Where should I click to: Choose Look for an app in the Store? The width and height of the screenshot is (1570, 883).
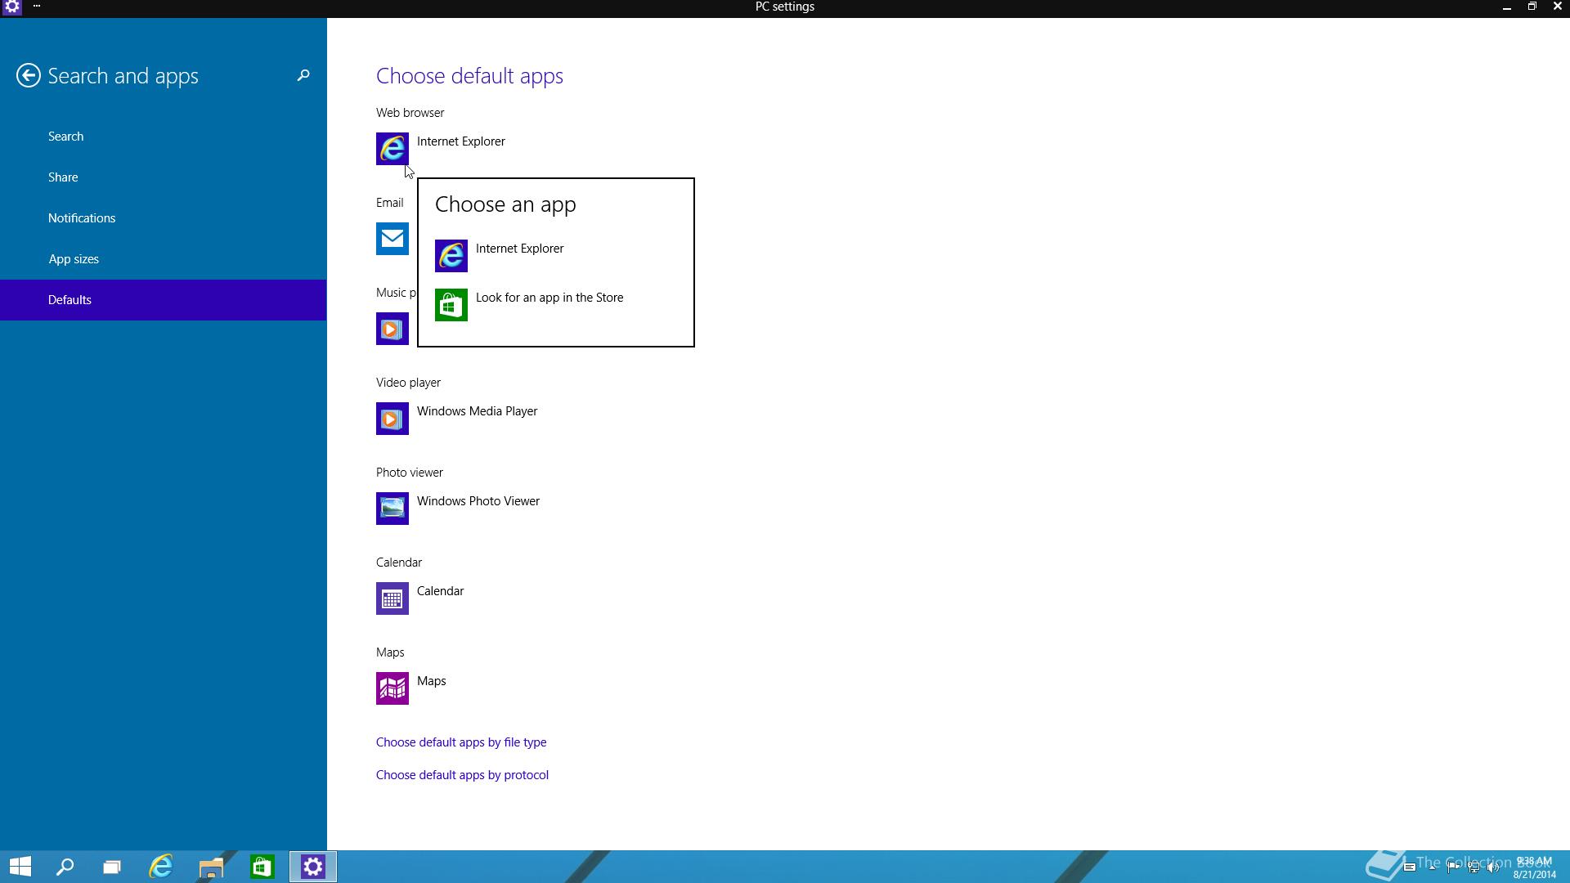click(x=549, y=298)
